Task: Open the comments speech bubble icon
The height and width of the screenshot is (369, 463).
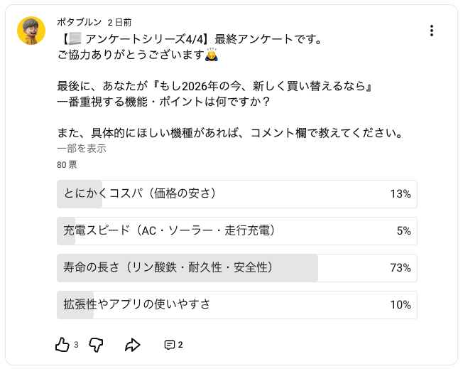Action: (170, 345)
